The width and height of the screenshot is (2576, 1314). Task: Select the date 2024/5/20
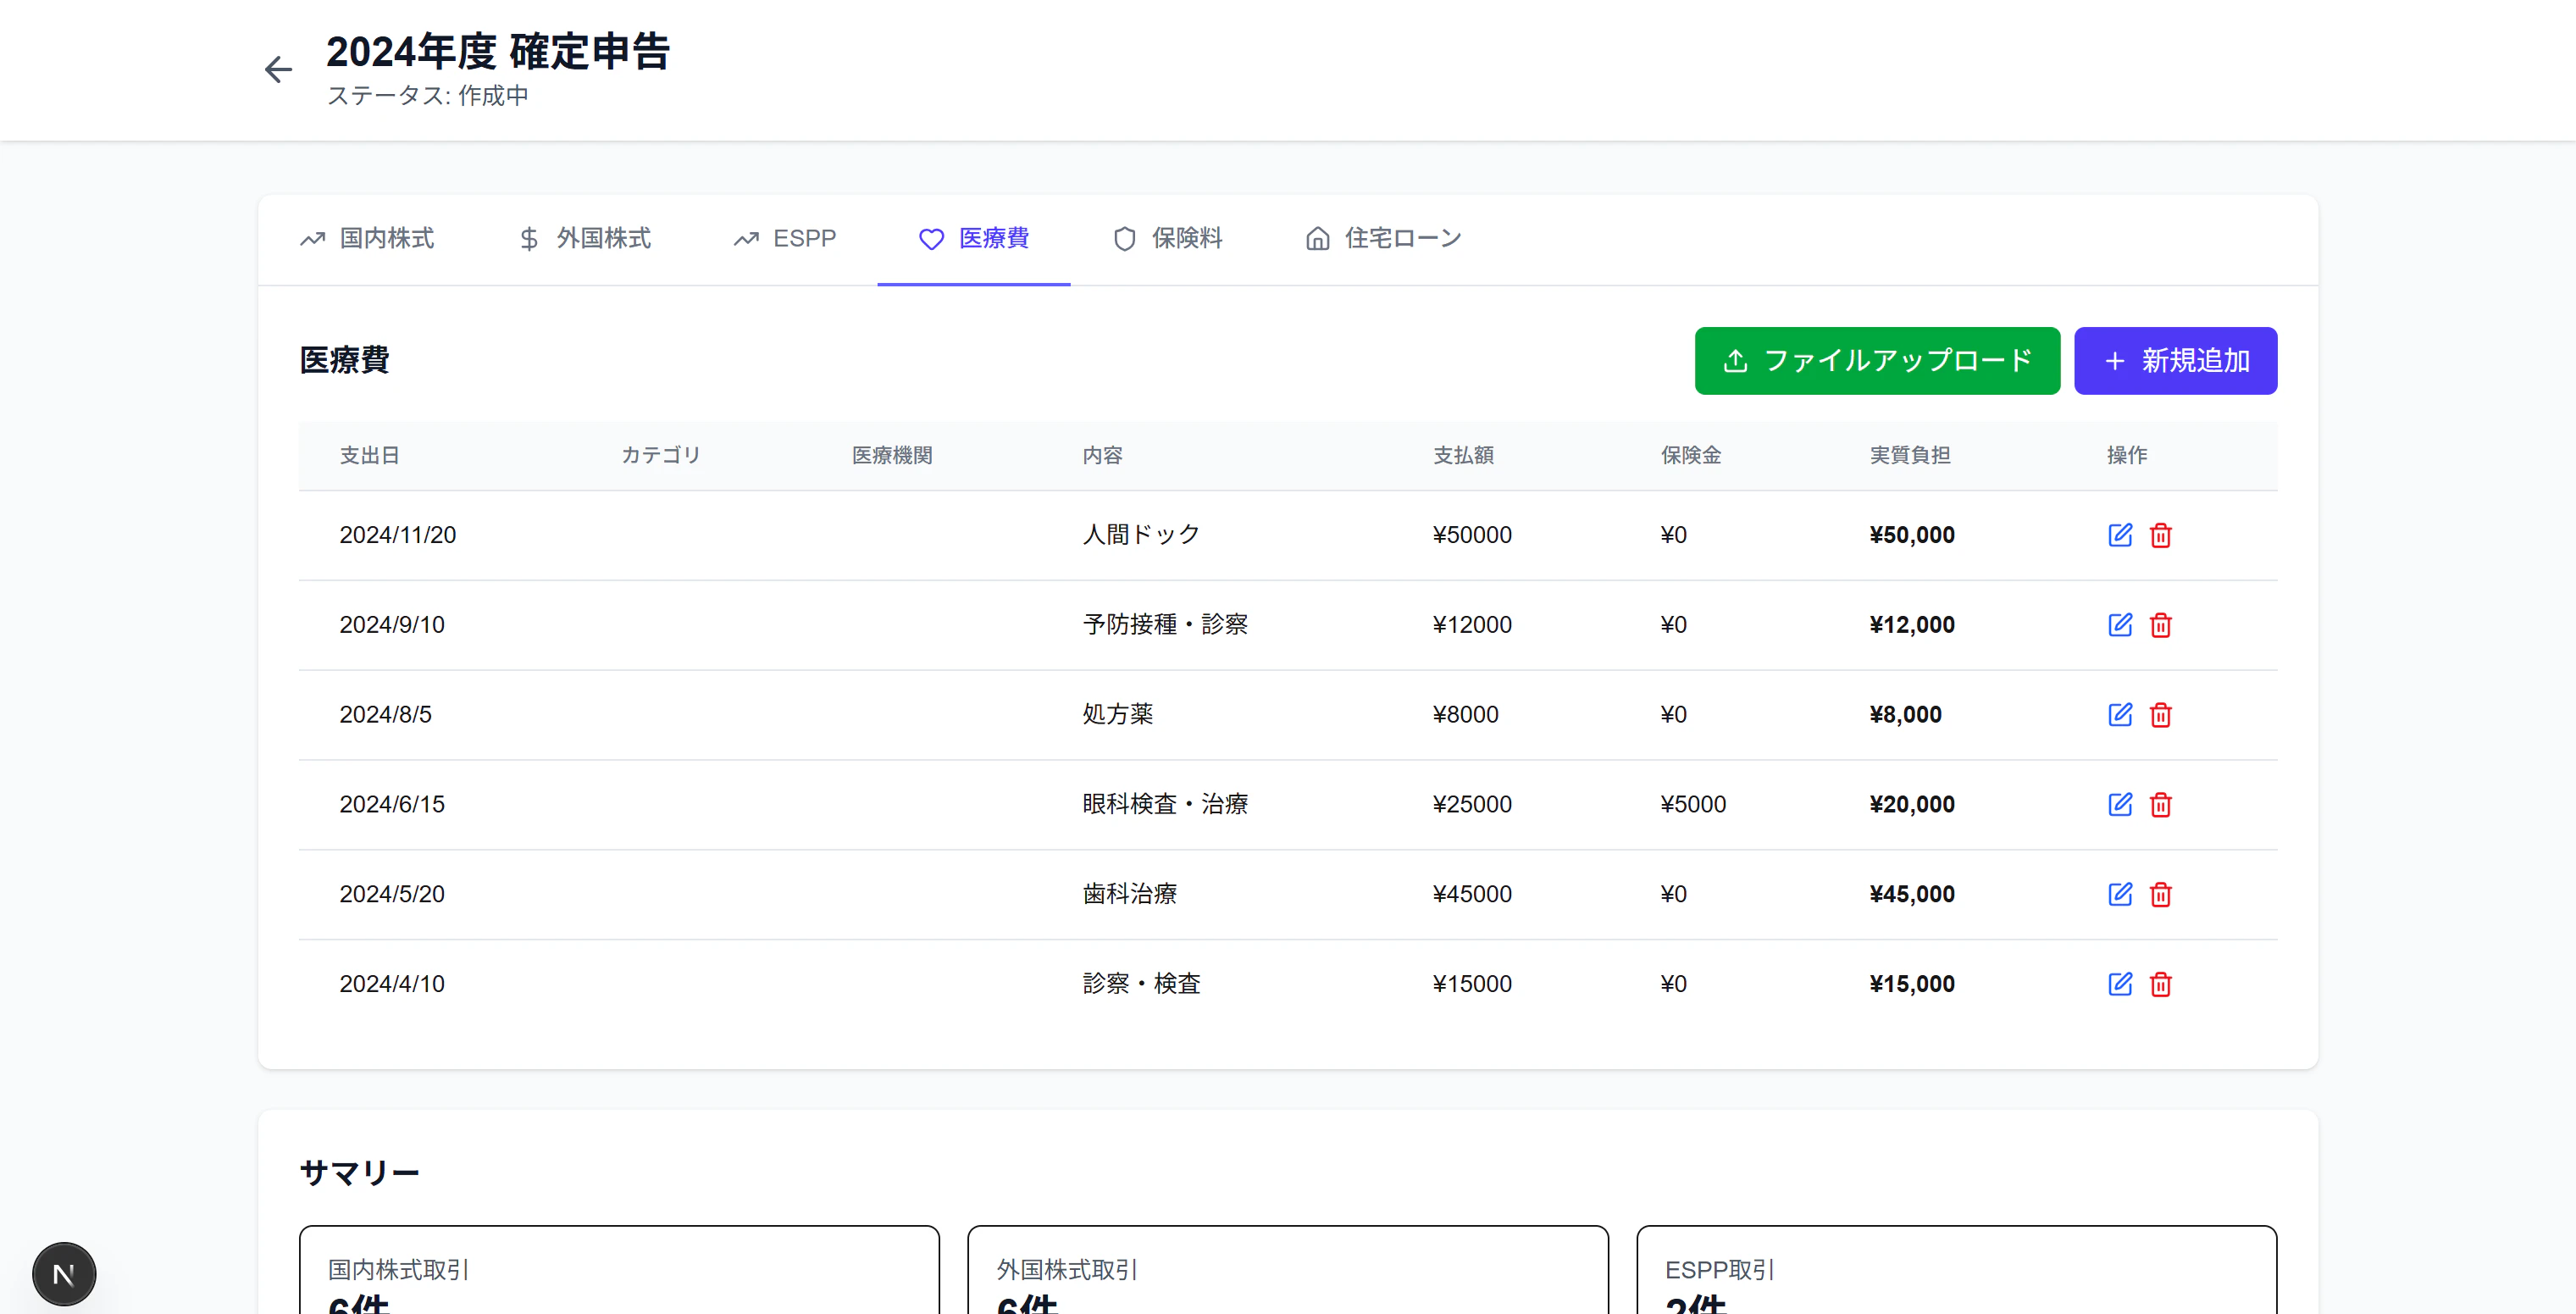[392, 895]
